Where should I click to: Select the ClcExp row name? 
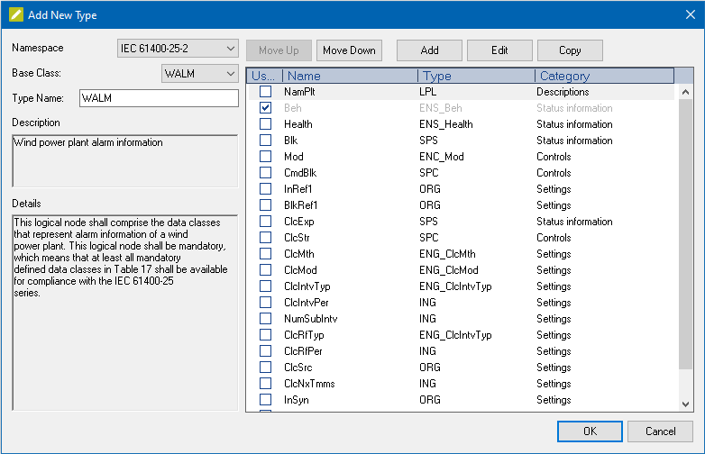299,222
